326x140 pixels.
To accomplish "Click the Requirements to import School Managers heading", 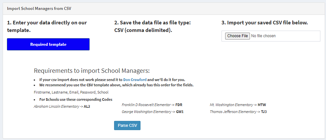I will click(92, 71).
